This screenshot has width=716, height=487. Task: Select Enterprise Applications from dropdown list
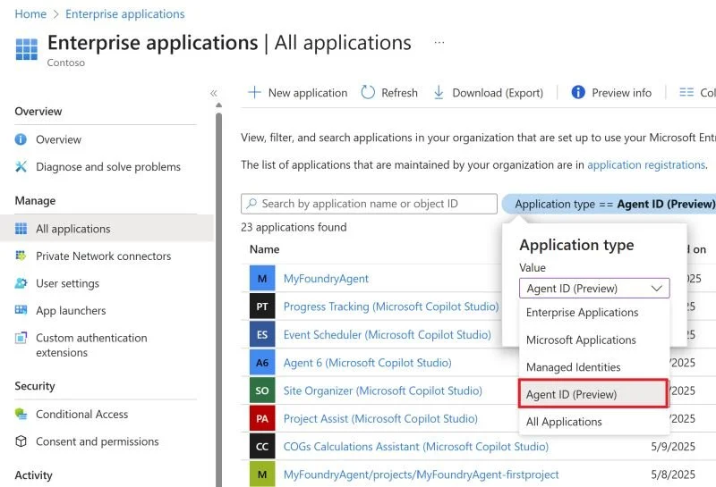click(x=594, y=313)
